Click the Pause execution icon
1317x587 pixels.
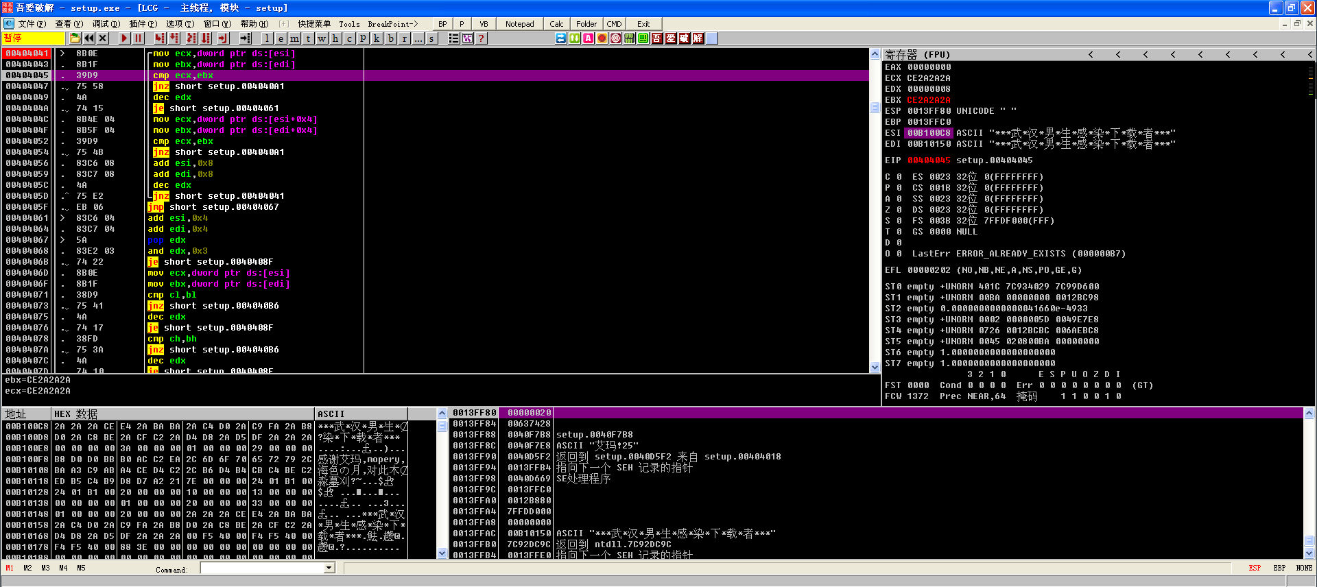(x=139, y=38)
